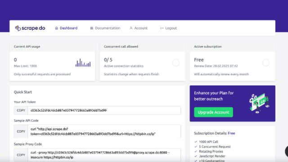Click the circle indicator in Concurrent call card
The image size is (288, 162).
click(176, 63)
